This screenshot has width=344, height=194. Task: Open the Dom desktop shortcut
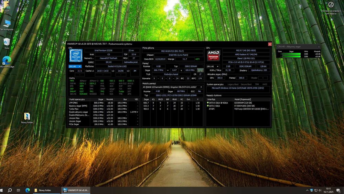tap(7, 6)
